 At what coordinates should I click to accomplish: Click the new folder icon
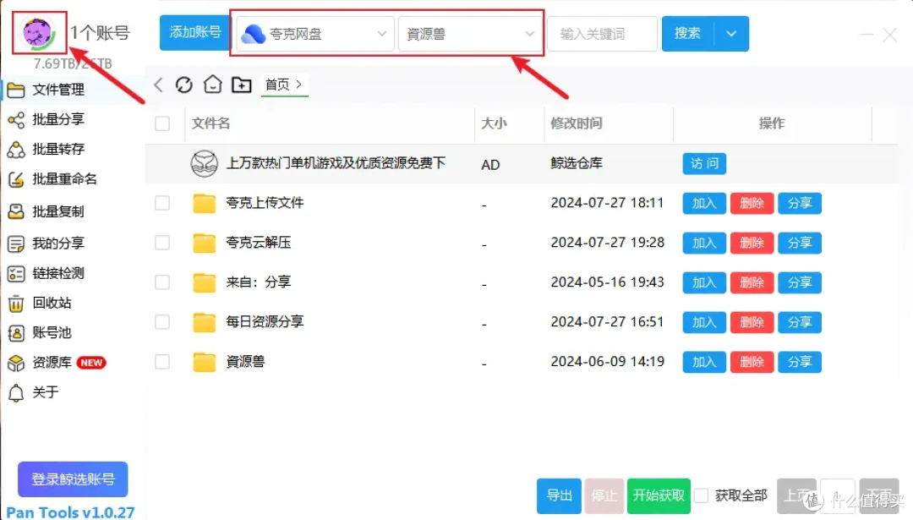[x=241, y=85]
